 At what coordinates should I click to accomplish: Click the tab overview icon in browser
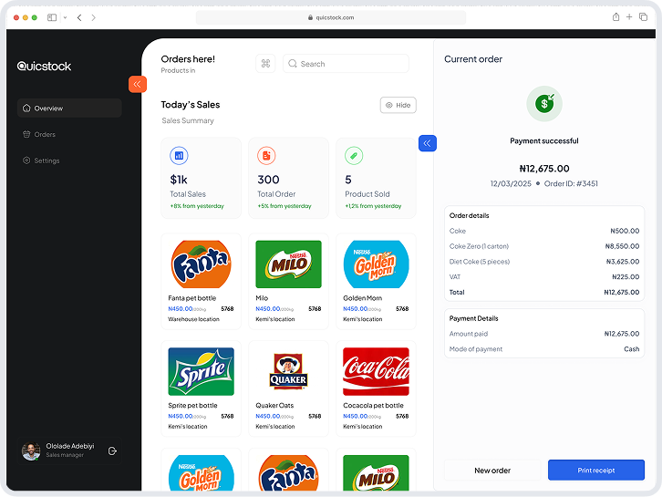[x=643, y=17]
